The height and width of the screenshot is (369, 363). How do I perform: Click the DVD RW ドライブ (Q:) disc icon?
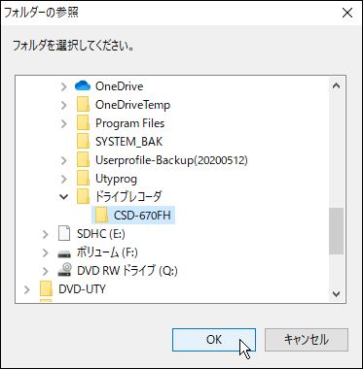point(64,270)
